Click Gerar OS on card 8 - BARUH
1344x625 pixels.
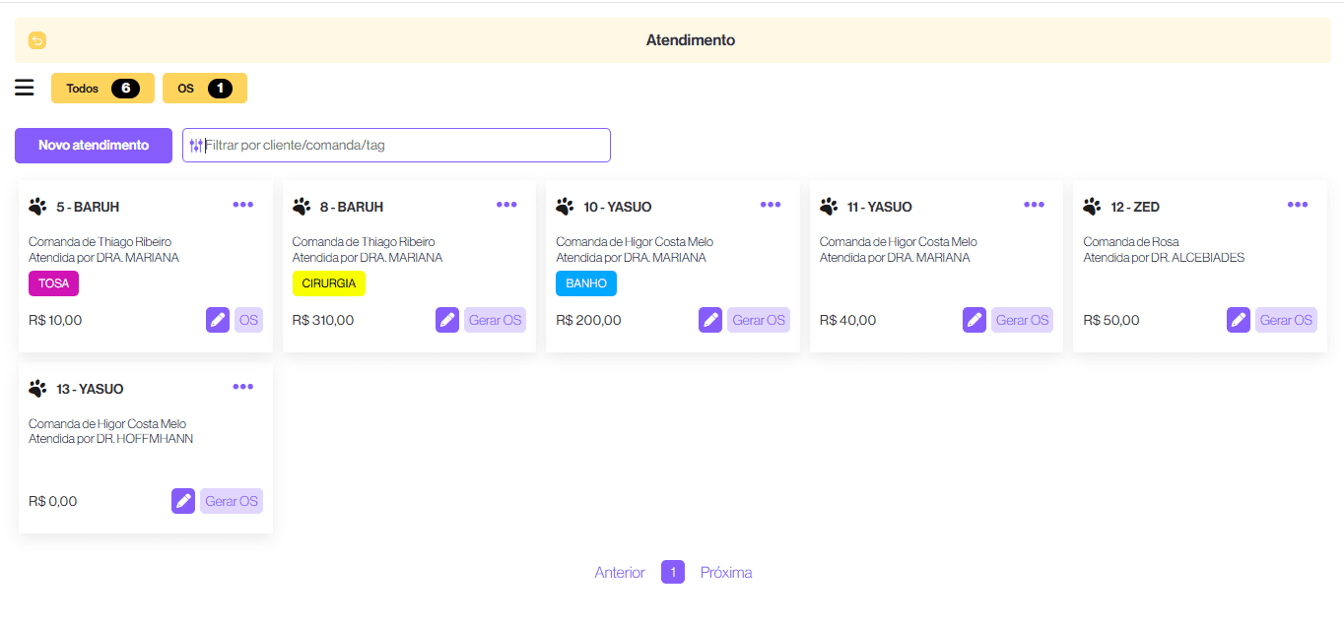pos(496,320)
